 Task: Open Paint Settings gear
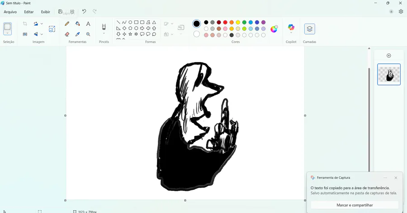click(401, 11)
